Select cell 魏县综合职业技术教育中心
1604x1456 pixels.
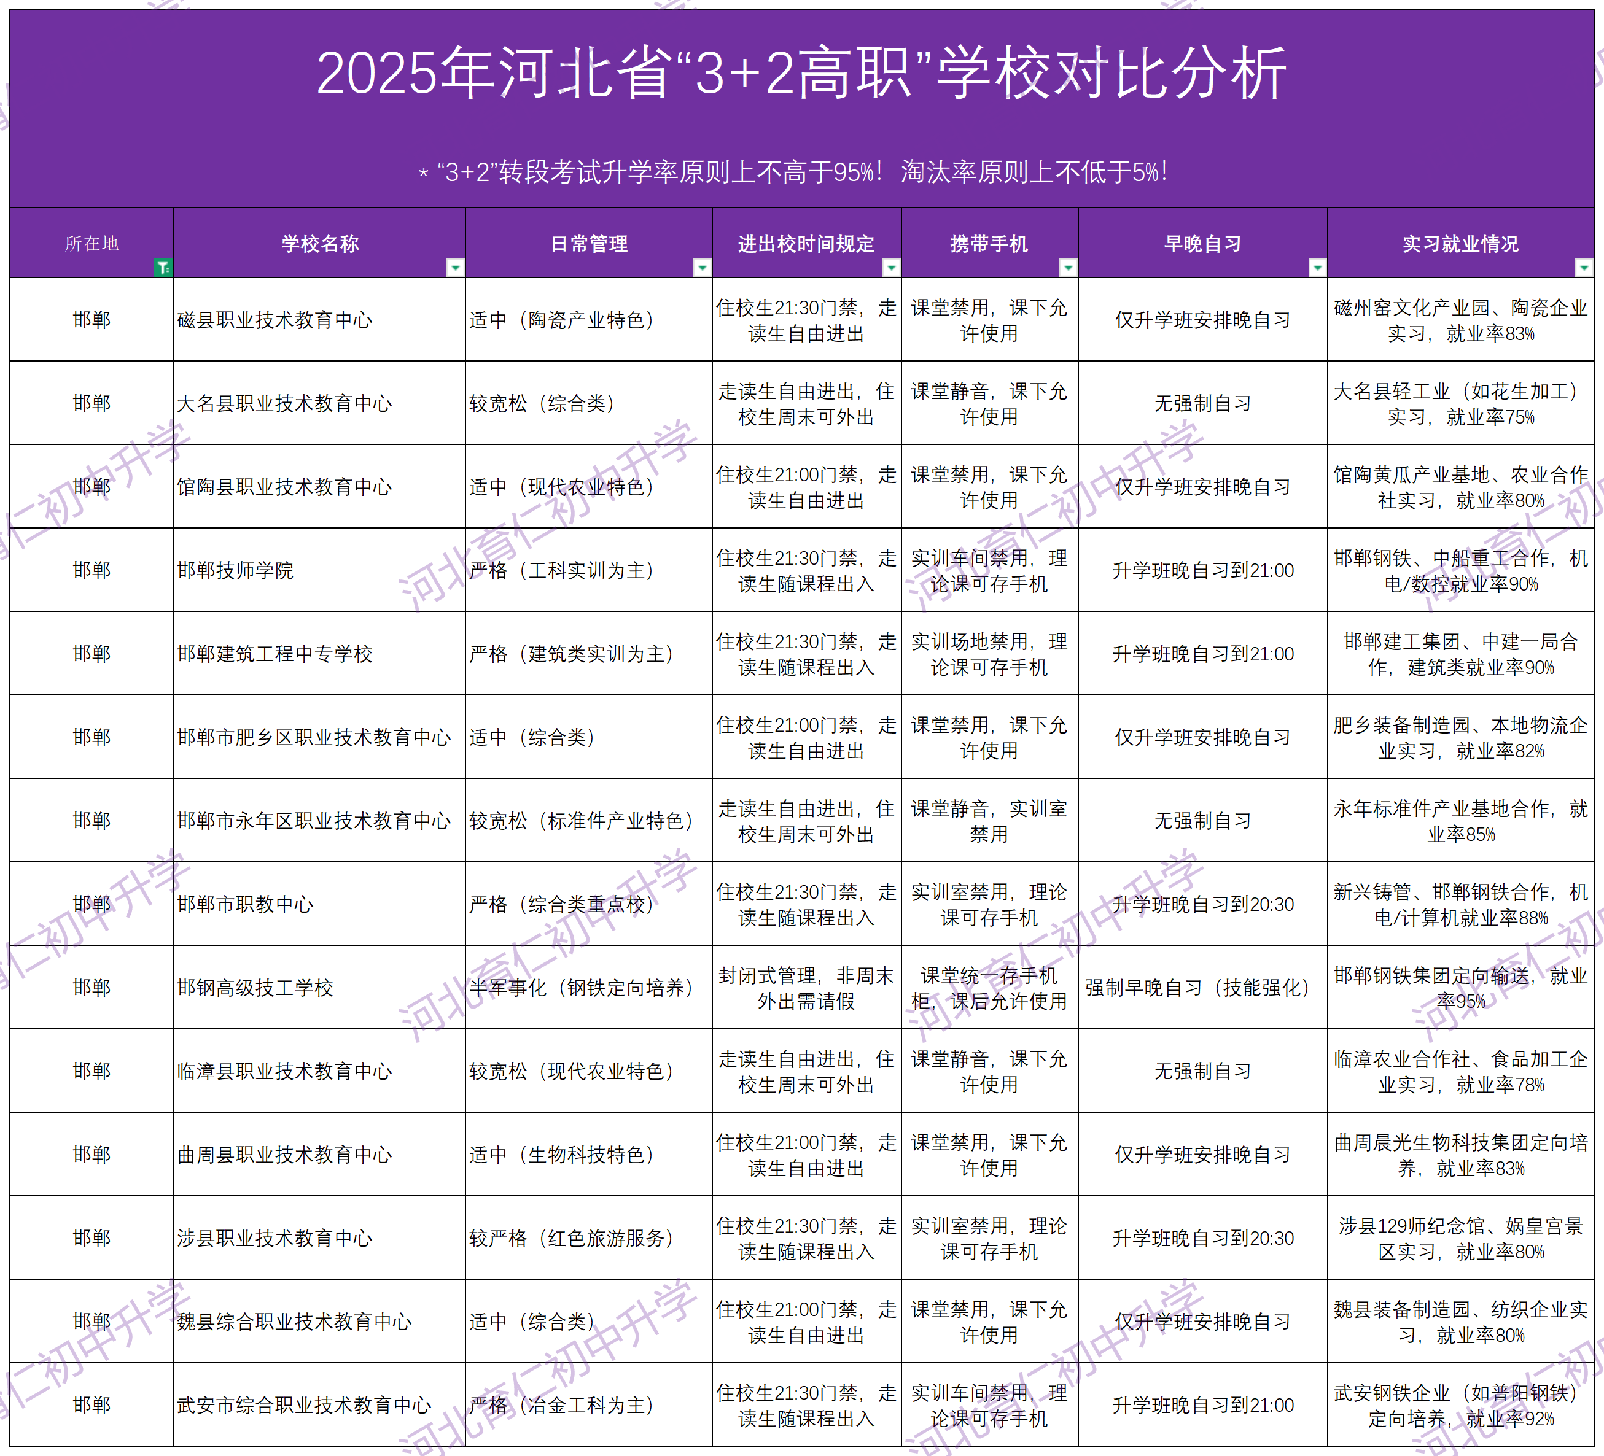coord(319,1322)
